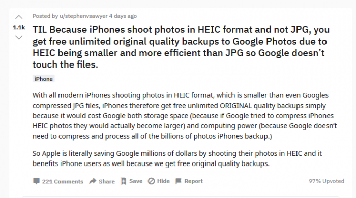Select the Hide button label

point(163,181)
